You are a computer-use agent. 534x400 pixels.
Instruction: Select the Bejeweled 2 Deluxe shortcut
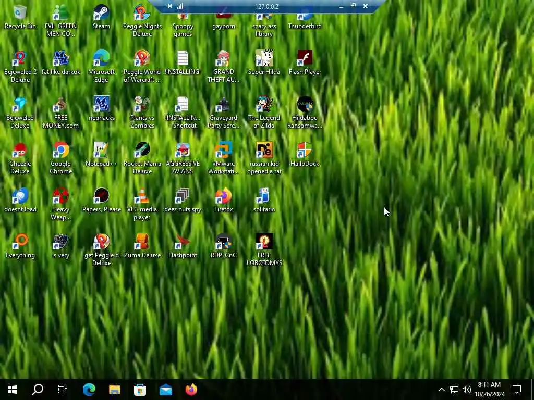pos(20,66)
